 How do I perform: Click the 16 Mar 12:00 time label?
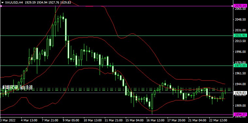155,120
